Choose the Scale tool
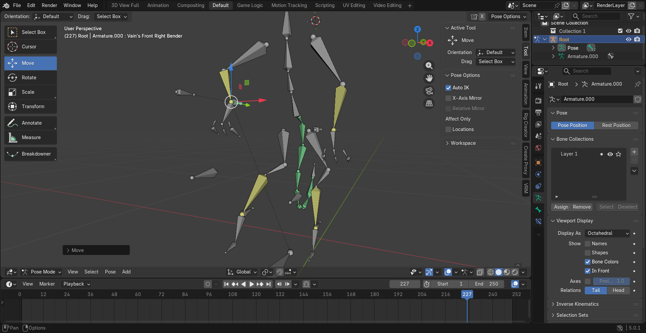The height and width of the screenshot is (333, 646). pyautogui.click(x=30, y=92)
